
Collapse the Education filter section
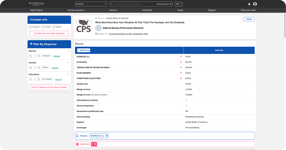coord(69,74)
